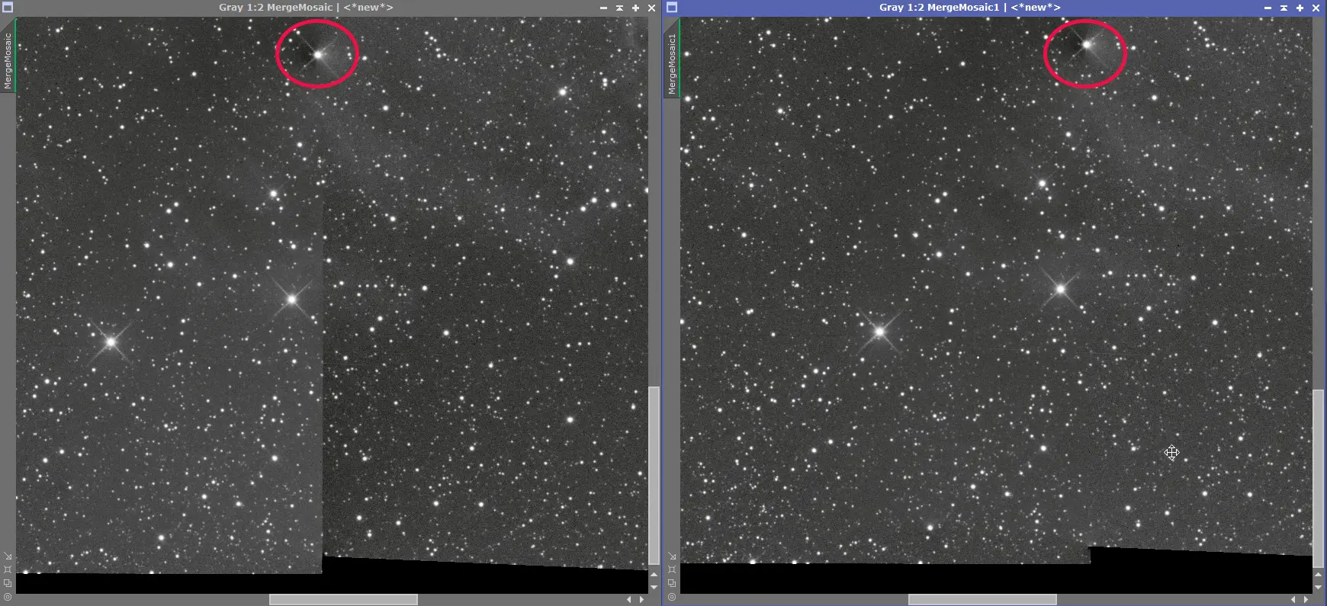Open the window menu icon of MergeMosaic

click(x=8, y=8)
